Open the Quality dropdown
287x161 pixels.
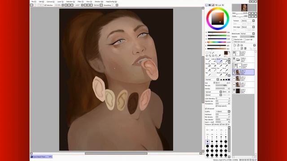pos(223,111)
